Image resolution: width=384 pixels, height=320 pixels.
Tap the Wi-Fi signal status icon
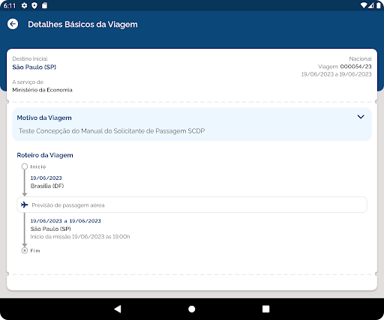(364, 5)
